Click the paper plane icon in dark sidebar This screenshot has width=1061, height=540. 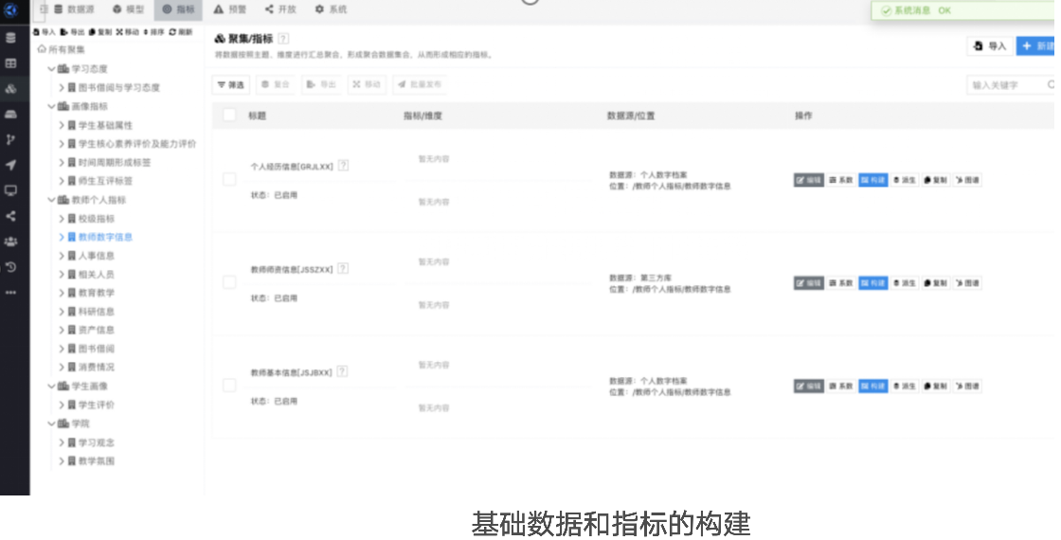click(x=10, y=165)
